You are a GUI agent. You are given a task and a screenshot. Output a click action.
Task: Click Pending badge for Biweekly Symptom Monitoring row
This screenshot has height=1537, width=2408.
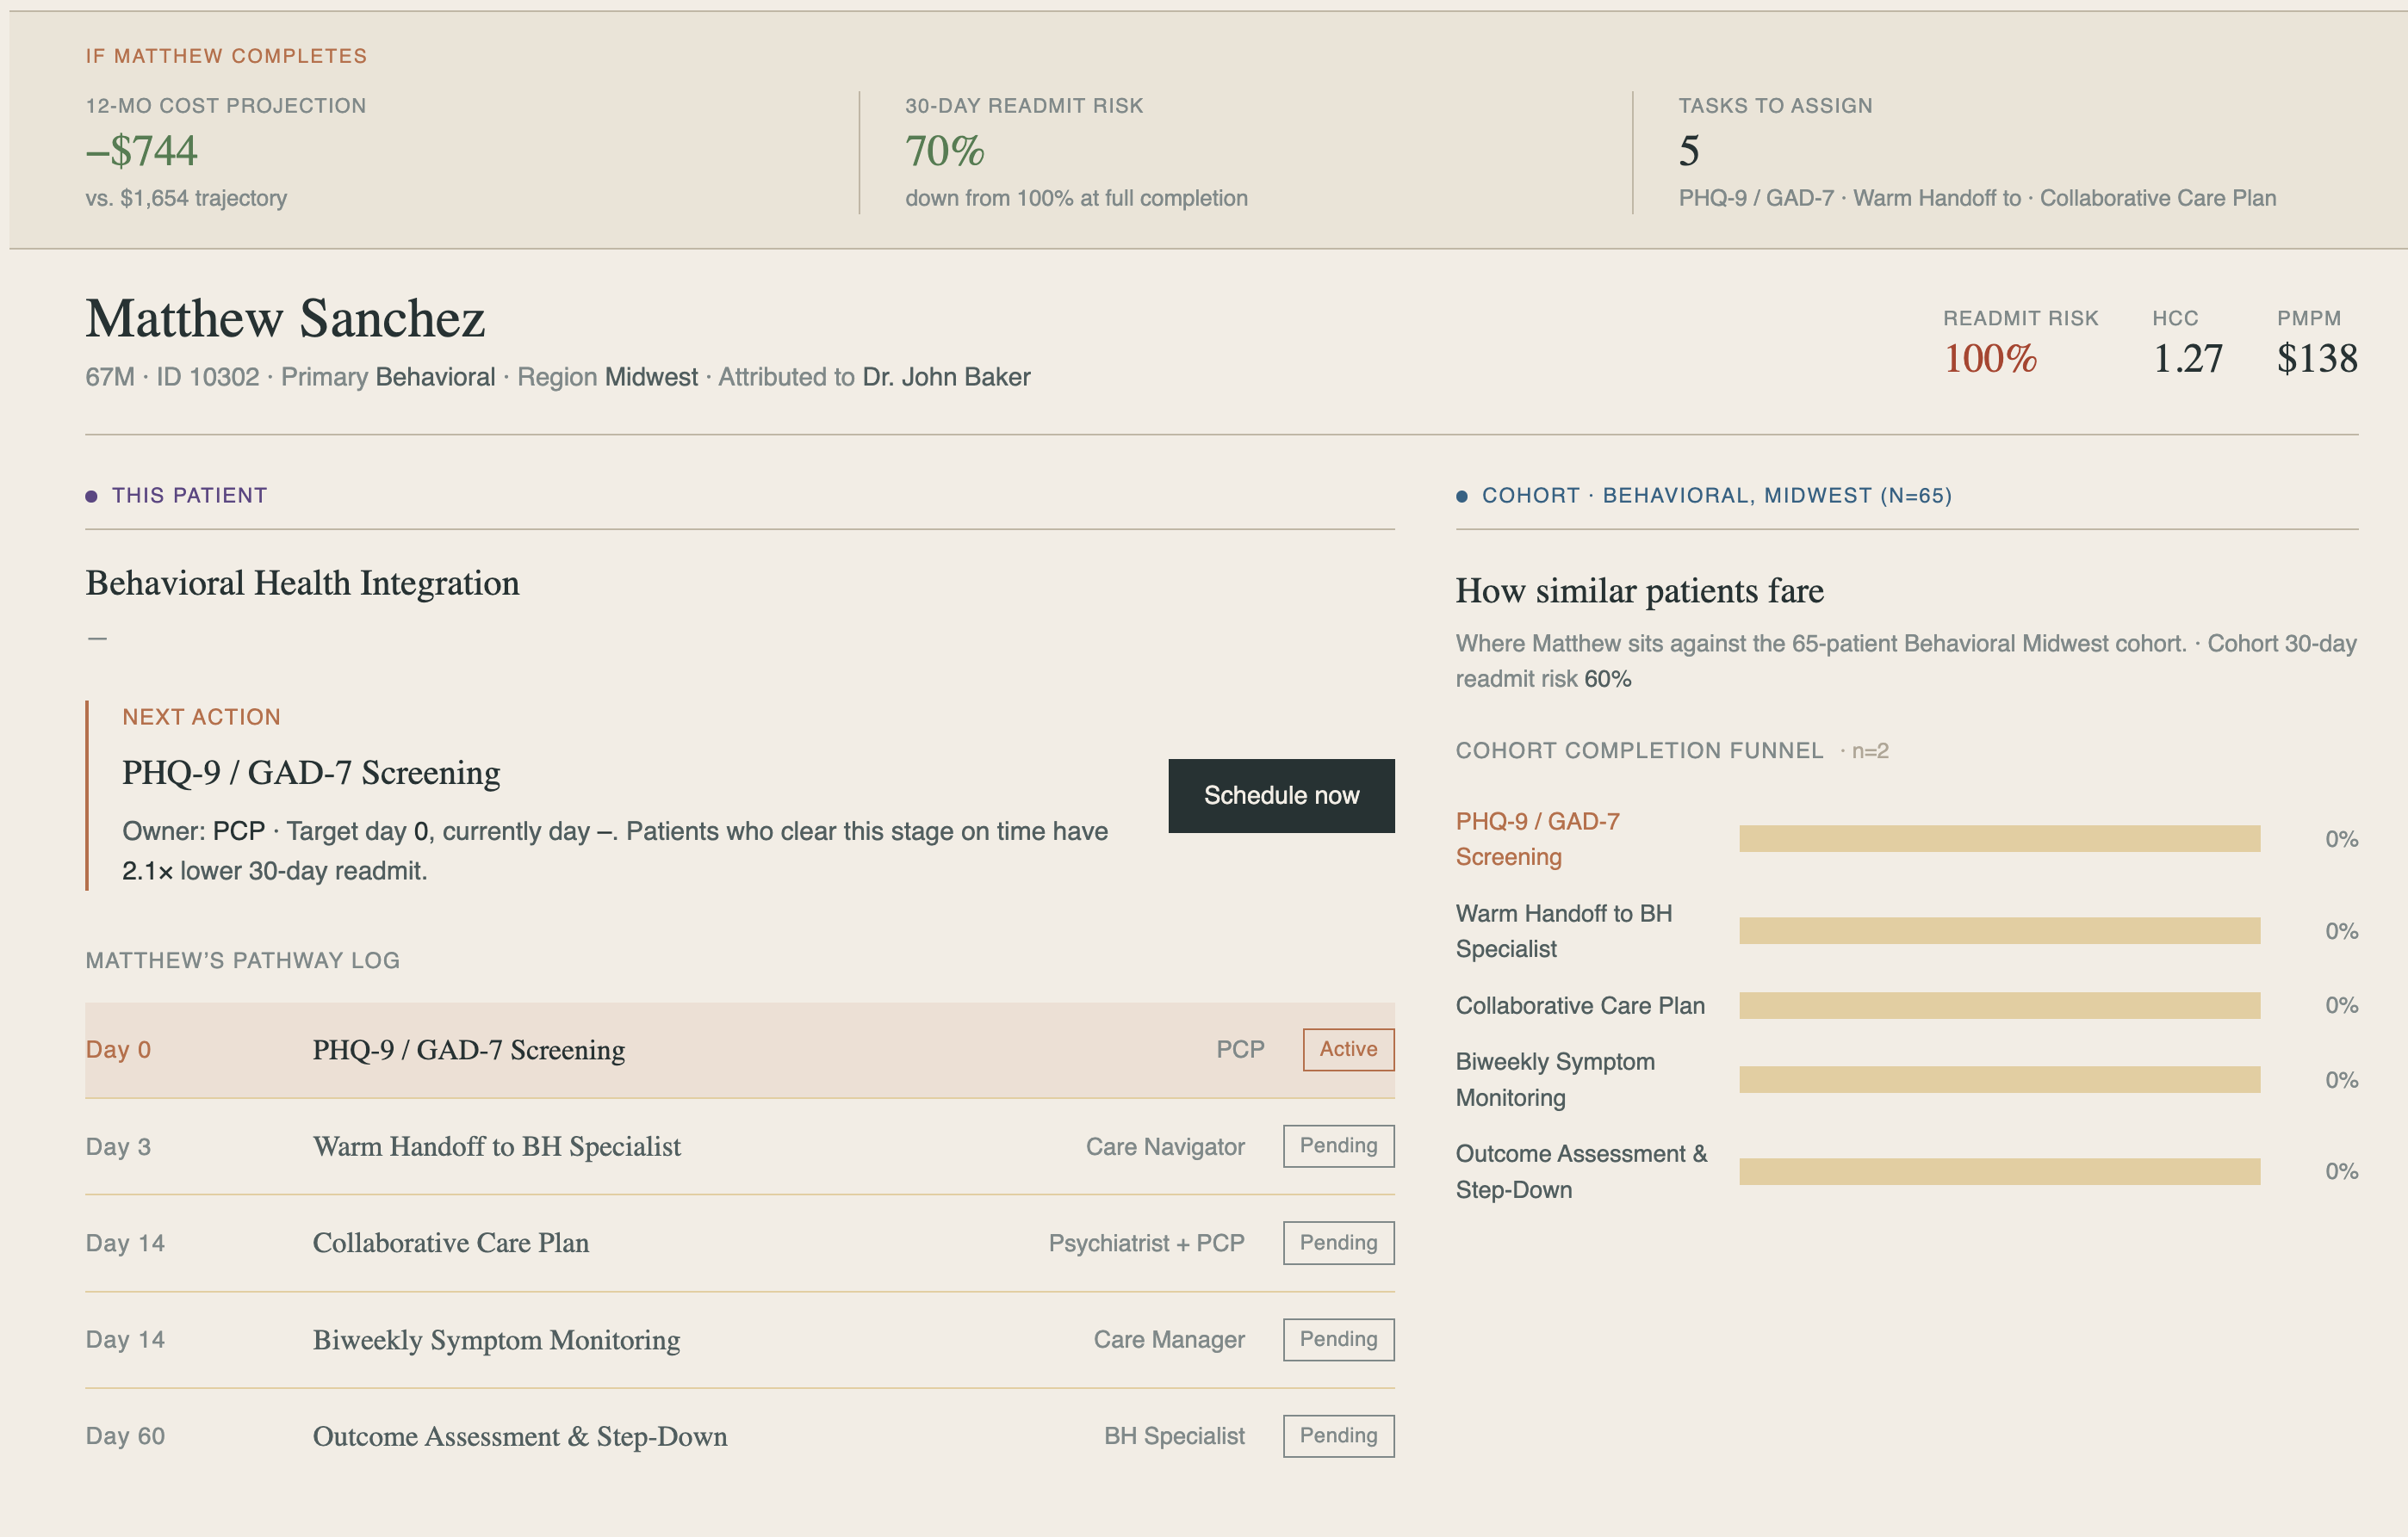tap(1338, 1339)
